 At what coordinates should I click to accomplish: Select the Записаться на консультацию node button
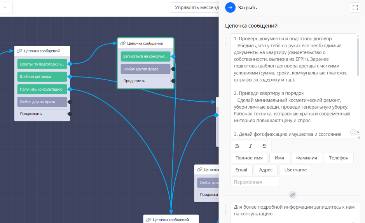[145, 57]
